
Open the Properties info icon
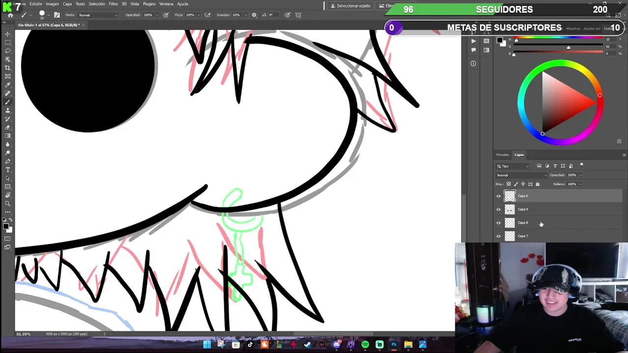coord(473,63)
